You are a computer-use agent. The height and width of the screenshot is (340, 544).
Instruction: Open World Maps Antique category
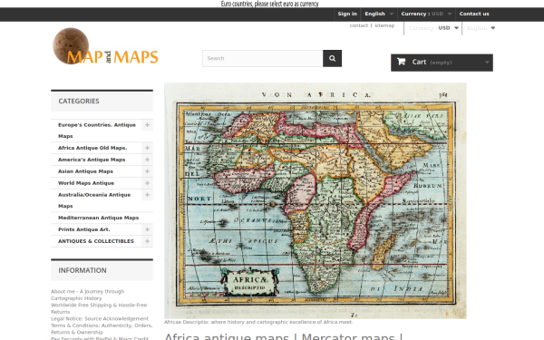[86, 183]
